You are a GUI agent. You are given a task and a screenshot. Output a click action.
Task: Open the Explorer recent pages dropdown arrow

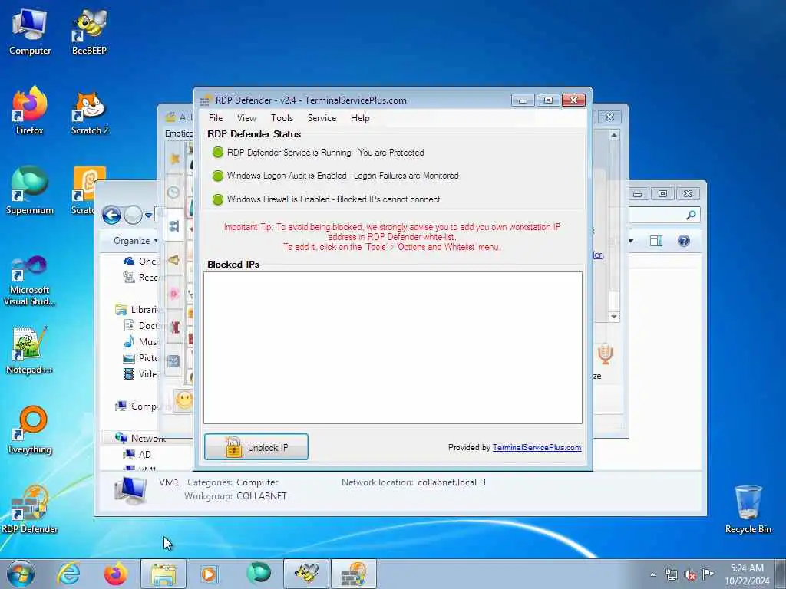tap(148, 216)
